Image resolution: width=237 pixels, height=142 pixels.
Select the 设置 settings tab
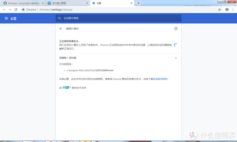point(112,3)
